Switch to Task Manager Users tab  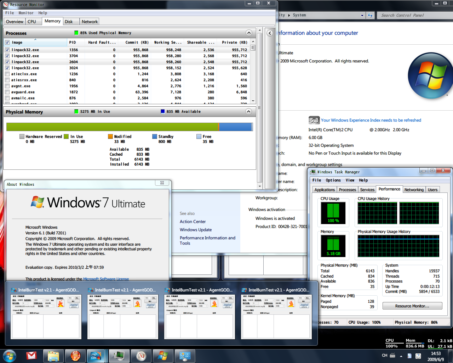(432, 190)
